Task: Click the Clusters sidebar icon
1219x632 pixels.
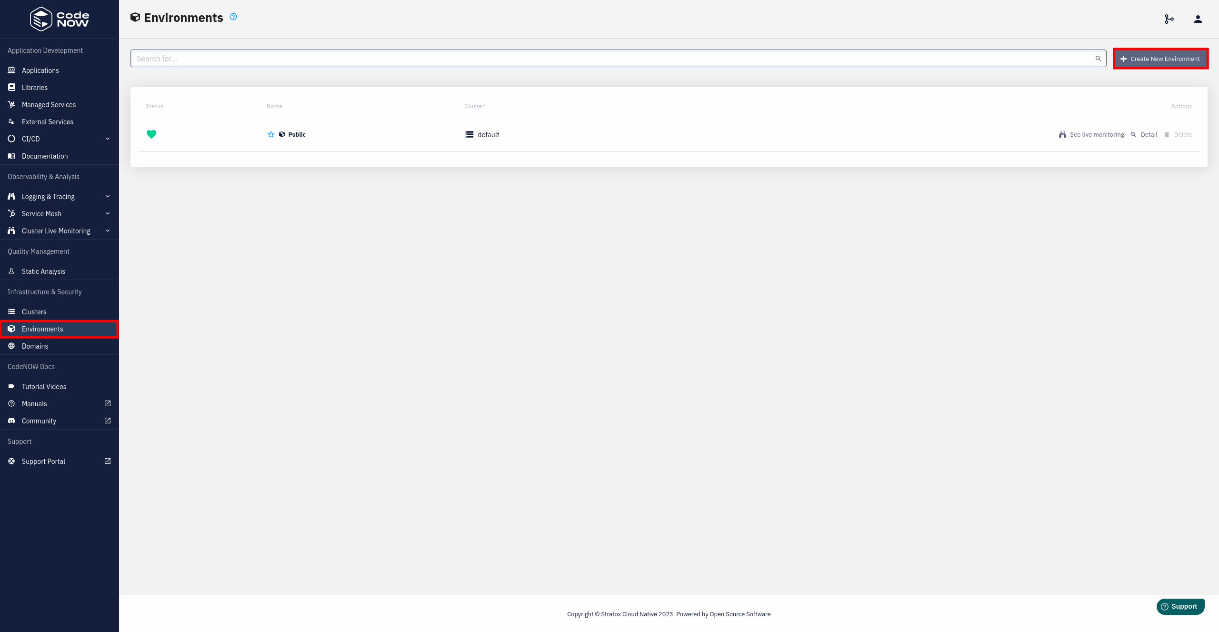Action: click(11, 311)
